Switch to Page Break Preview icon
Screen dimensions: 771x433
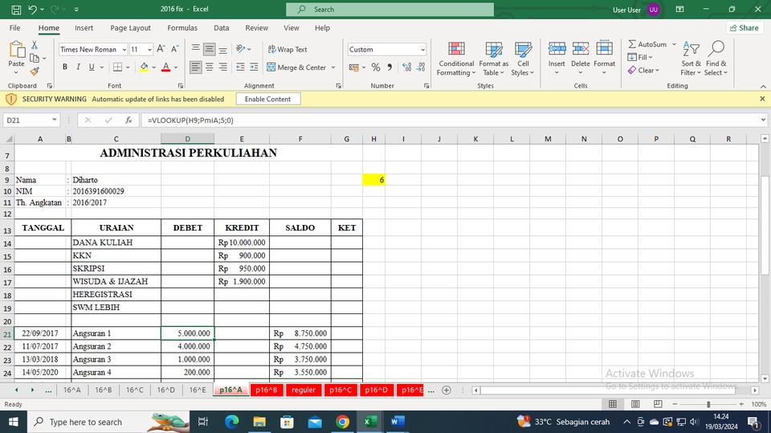tap(658, 404)
